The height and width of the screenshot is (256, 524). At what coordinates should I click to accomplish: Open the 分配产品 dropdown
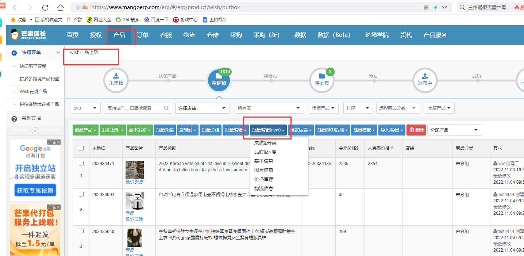coord(455,130)
